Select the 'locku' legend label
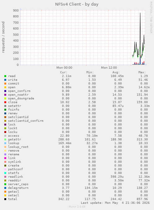Screen dimensions: 154x210 13,132
